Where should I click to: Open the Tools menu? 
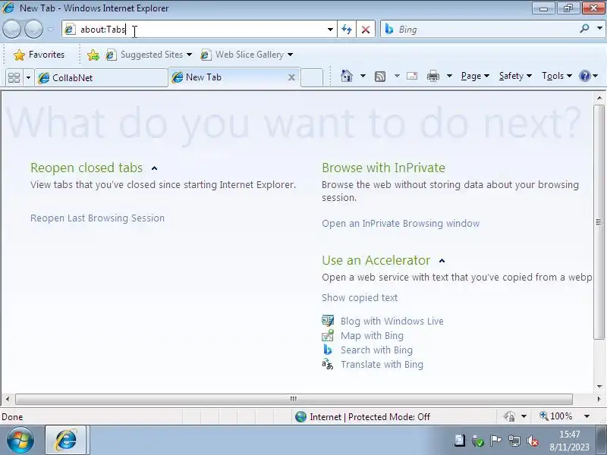(557, 76)
